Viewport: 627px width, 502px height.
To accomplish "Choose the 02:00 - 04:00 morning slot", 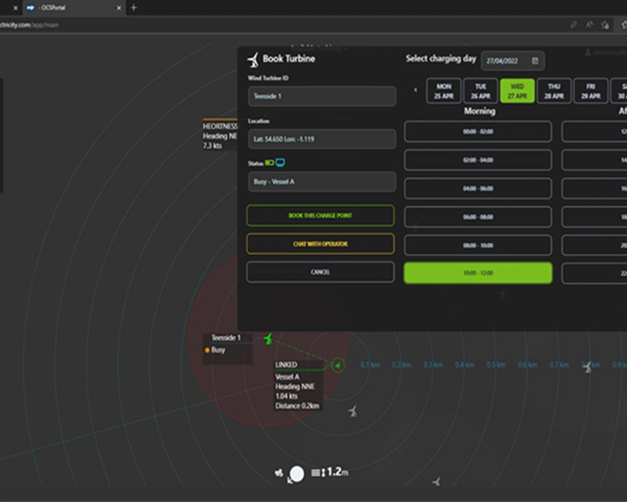I will click(478, 160).
